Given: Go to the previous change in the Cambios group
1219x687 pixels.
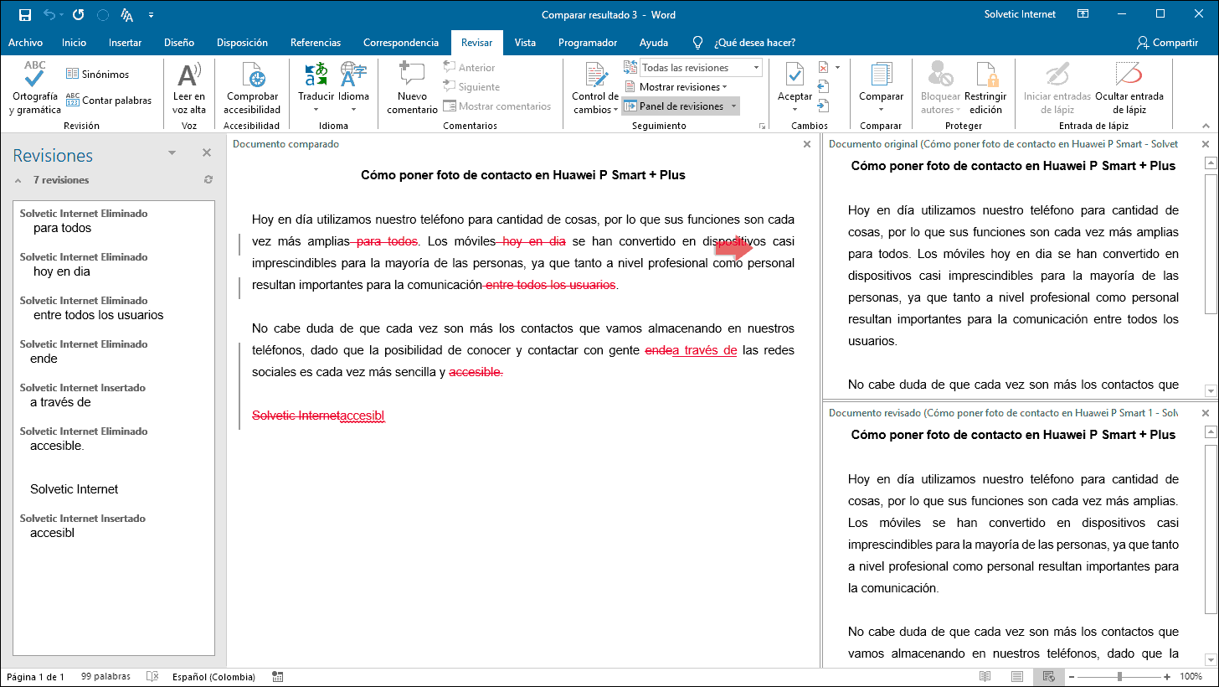Looking at the screenshot, I should click(x=823, y=86).
